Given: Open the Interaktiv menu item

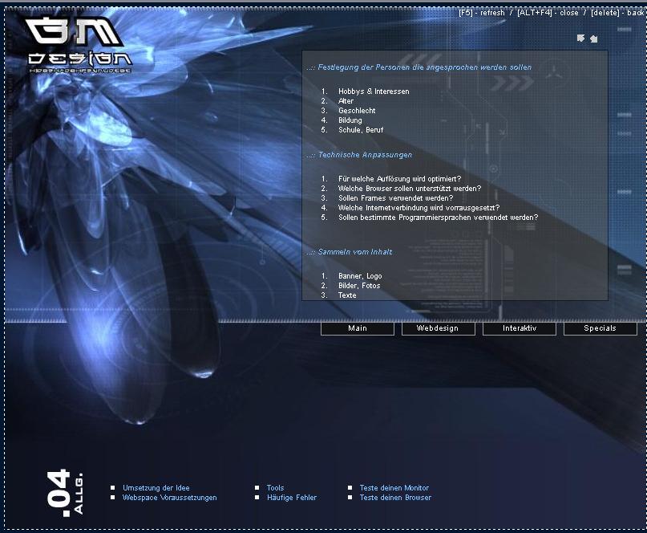Looking at the screenshot, I should (x=520, y=328).
